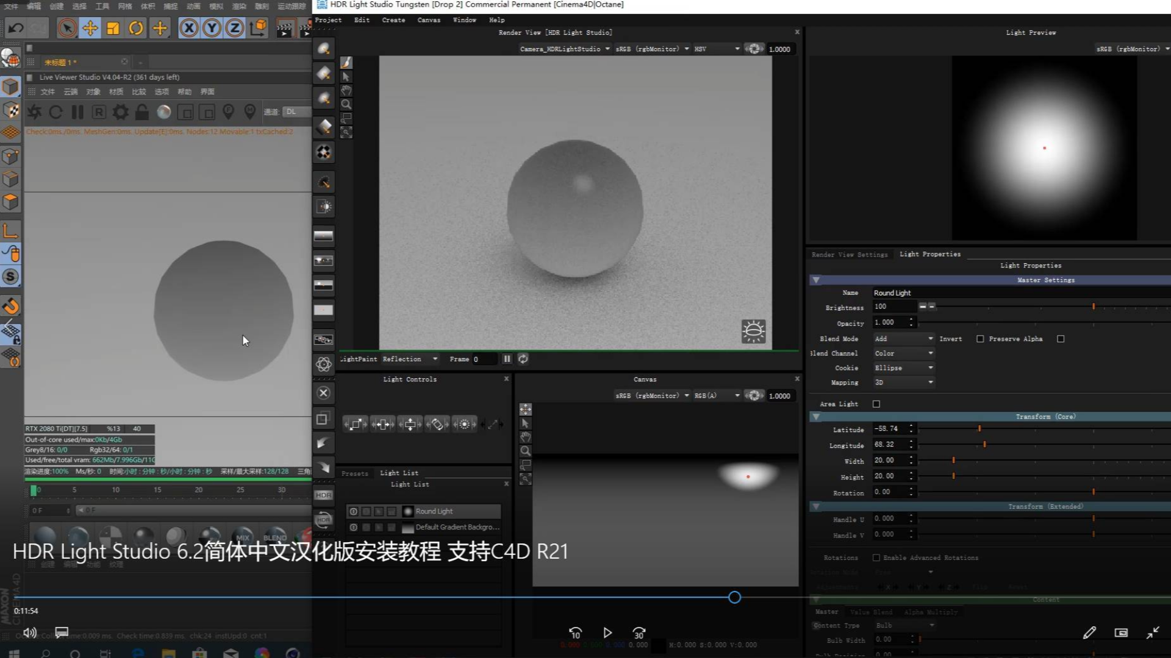
Task: Pause the Render View with pause button
Action: (x=507, y=359)
